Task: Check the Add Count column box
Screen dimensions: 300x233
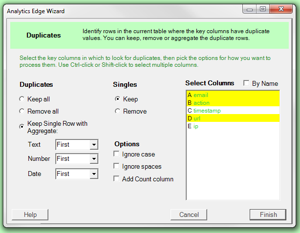Action: (116, 179)
